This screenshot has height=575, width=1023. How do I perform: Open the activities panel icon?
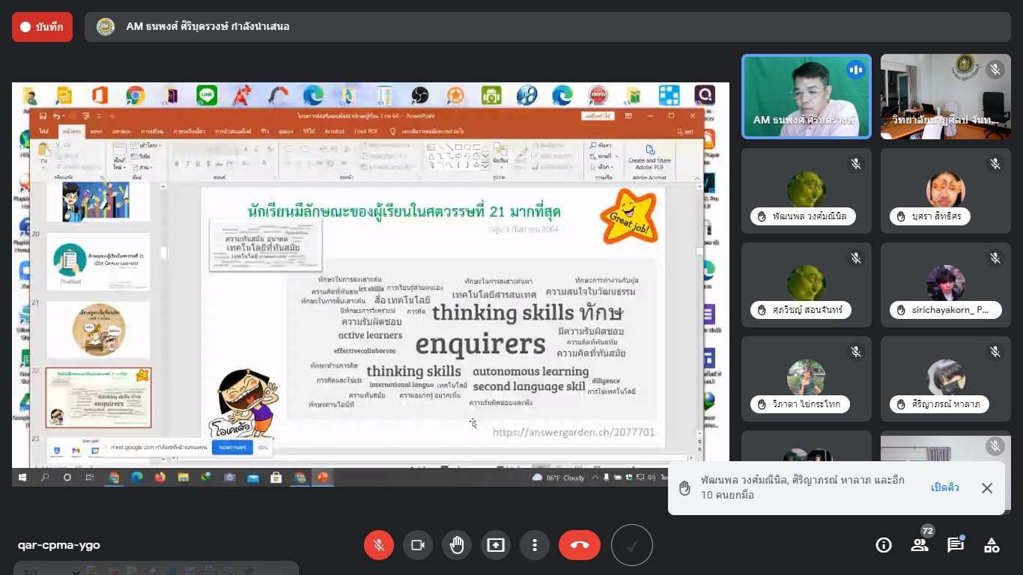992,545
